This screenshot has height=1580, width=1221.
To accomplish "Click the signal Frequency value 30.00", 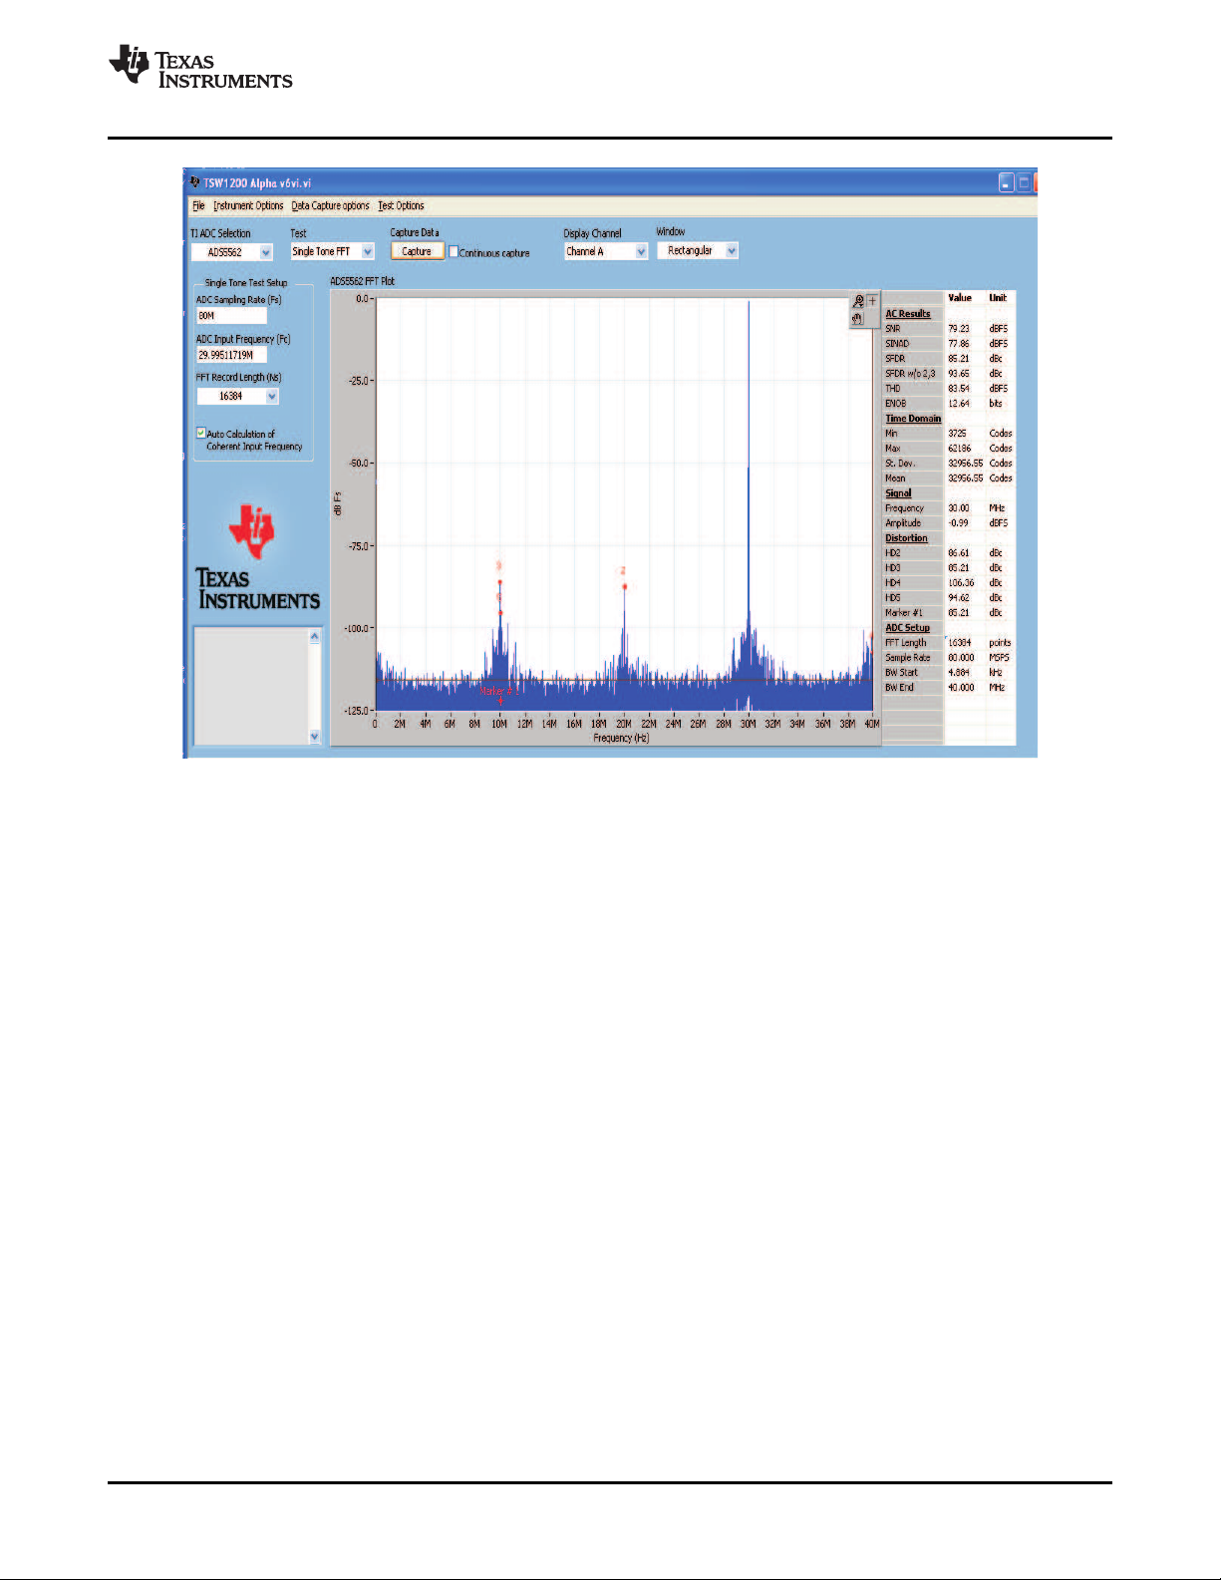I will pos(959,508).
